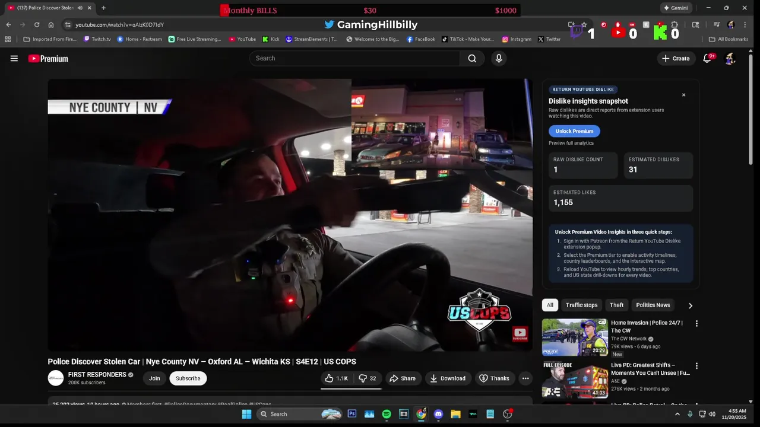This screenshot has height=427, width=760.
Task: Open Chrome three-dot menu
Action: click(x=745, y=25)
